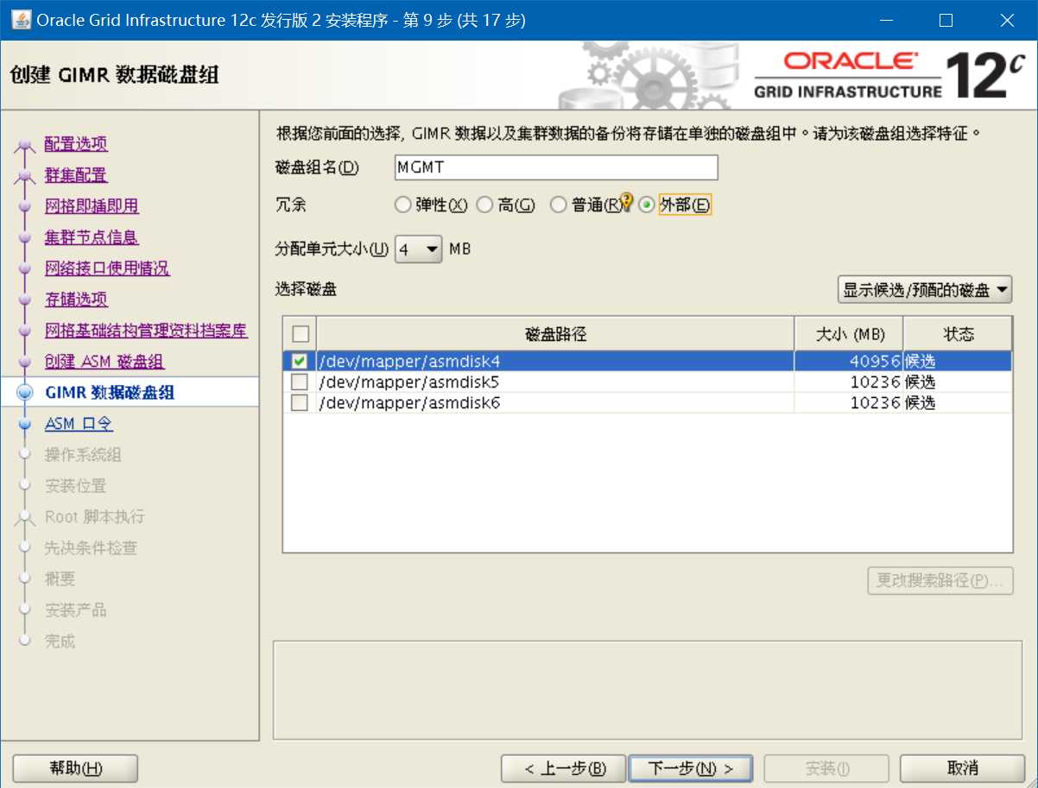Viewport: 1038px width, 788px height.
Task: Toggle the select-all checkbox in table header
Action: pos(300,333)
